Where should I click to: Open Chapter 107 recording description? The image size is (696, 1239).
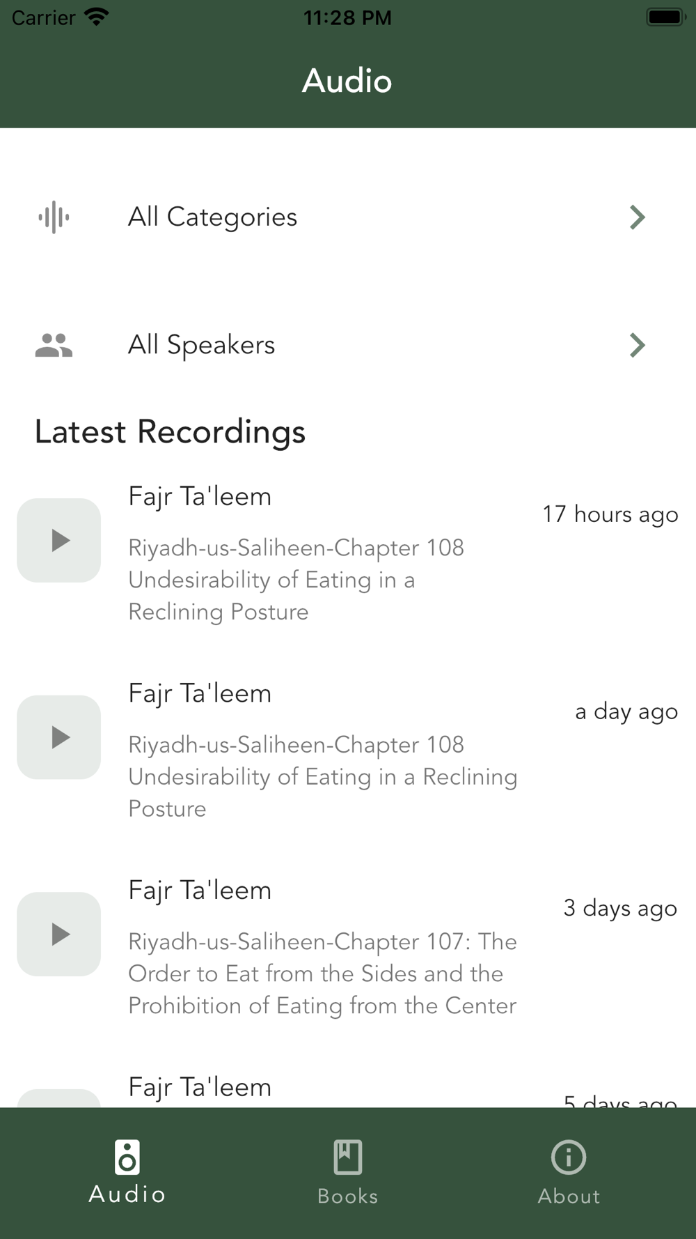322,973
